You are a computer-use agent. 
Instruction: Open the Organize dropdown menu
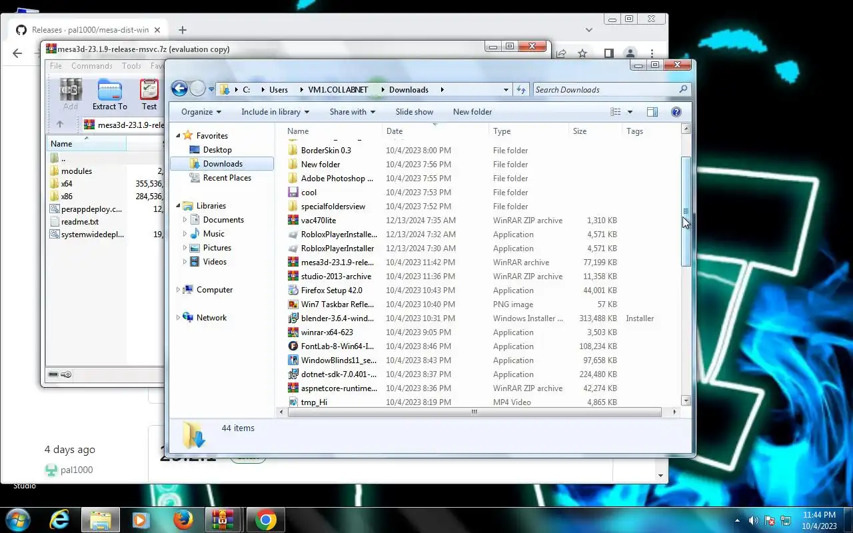(201, 112)
